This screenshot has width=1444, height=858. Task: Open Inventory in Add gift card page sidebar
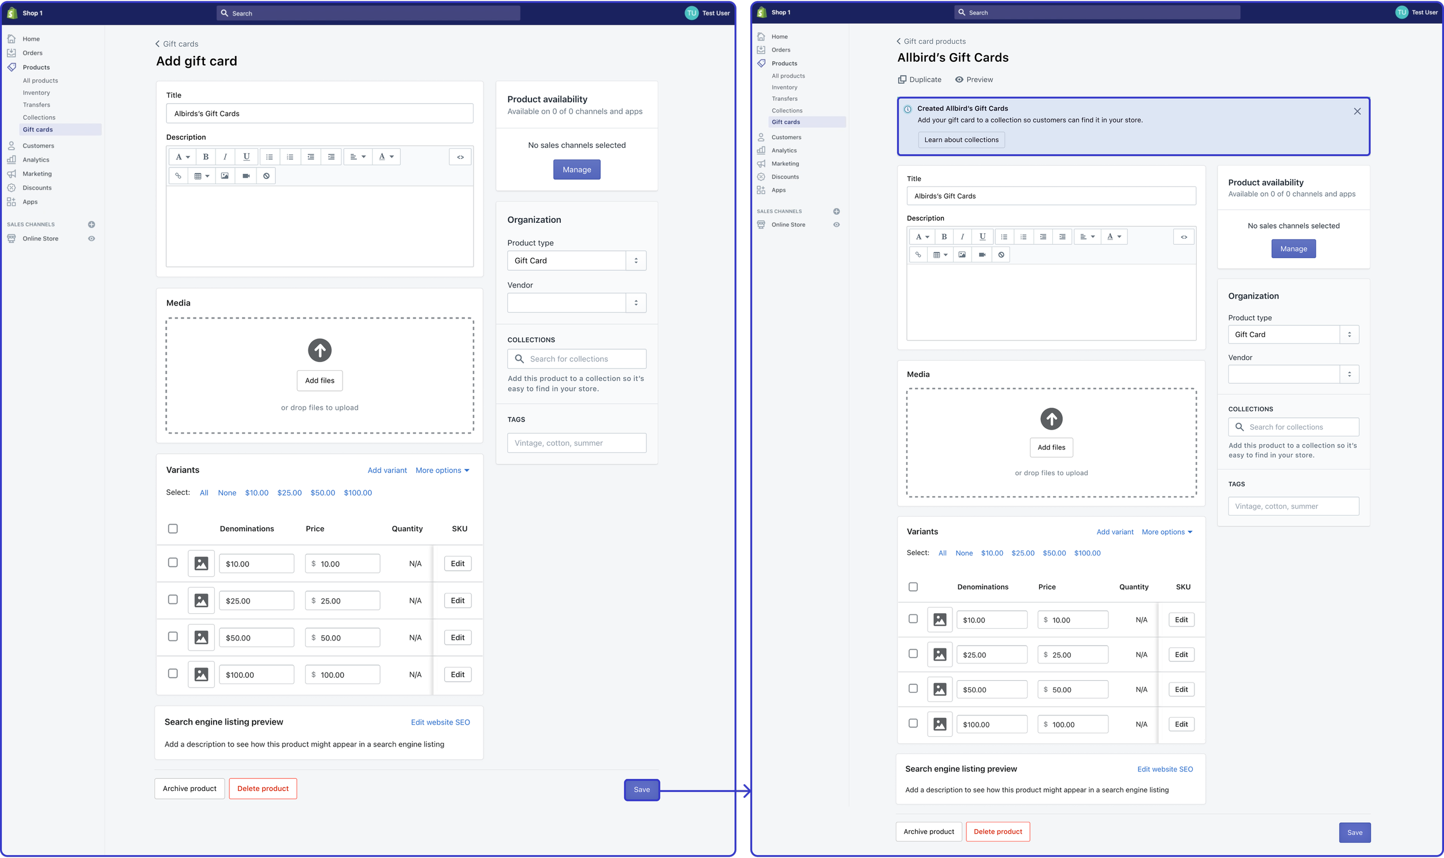pyautogui.click(x=36, y=92)
